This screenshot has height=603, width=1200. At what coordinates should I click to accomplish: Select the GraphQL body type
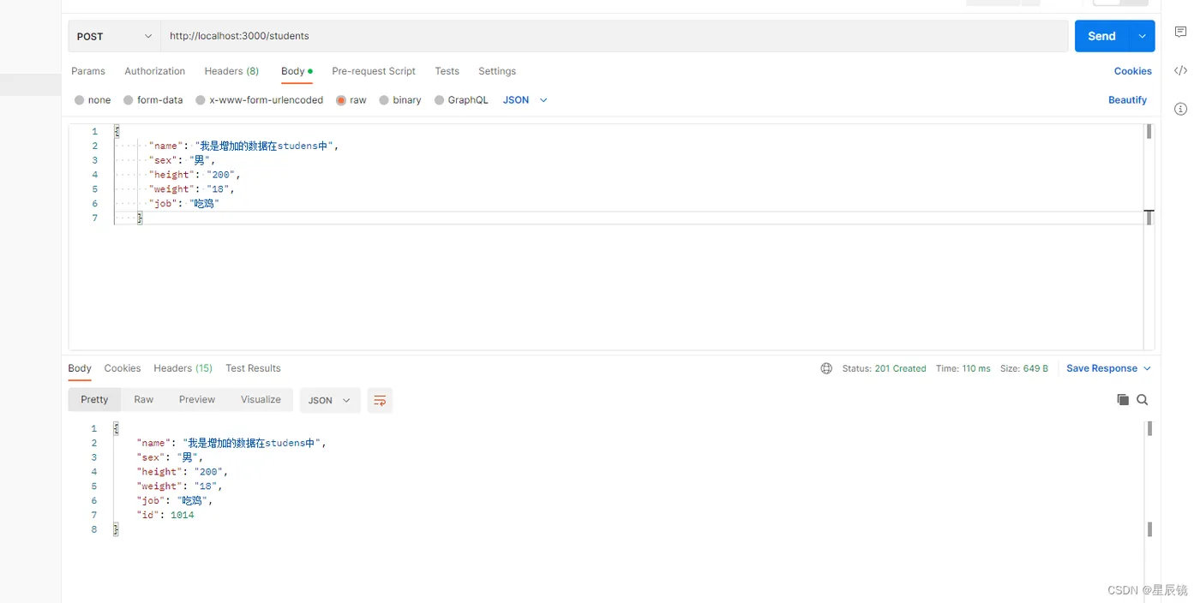[461, 100]
